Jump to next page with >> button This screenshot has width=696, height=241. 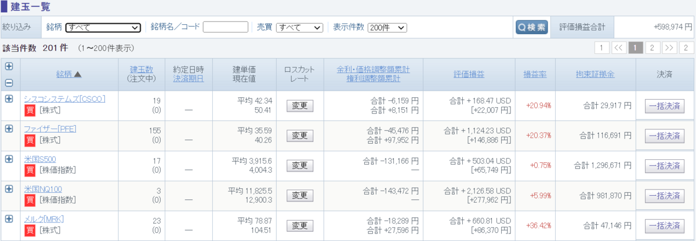[x=669, y=48]
